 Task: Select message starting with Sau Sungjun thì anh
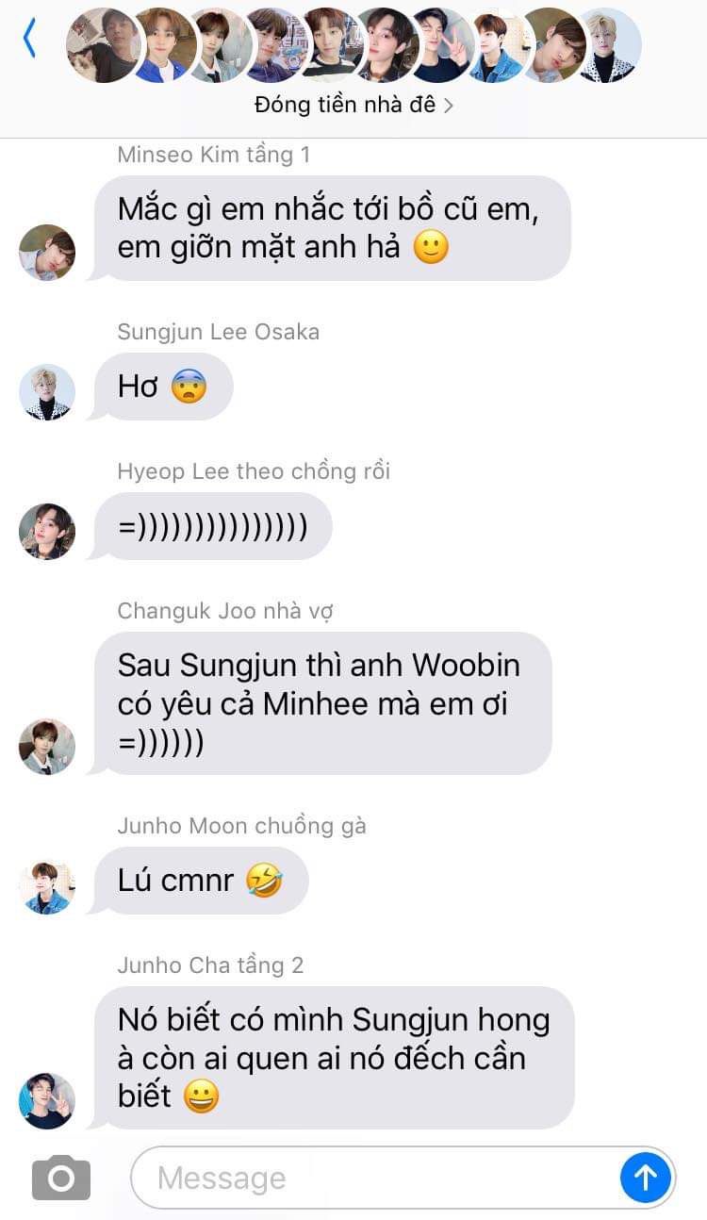321,703
